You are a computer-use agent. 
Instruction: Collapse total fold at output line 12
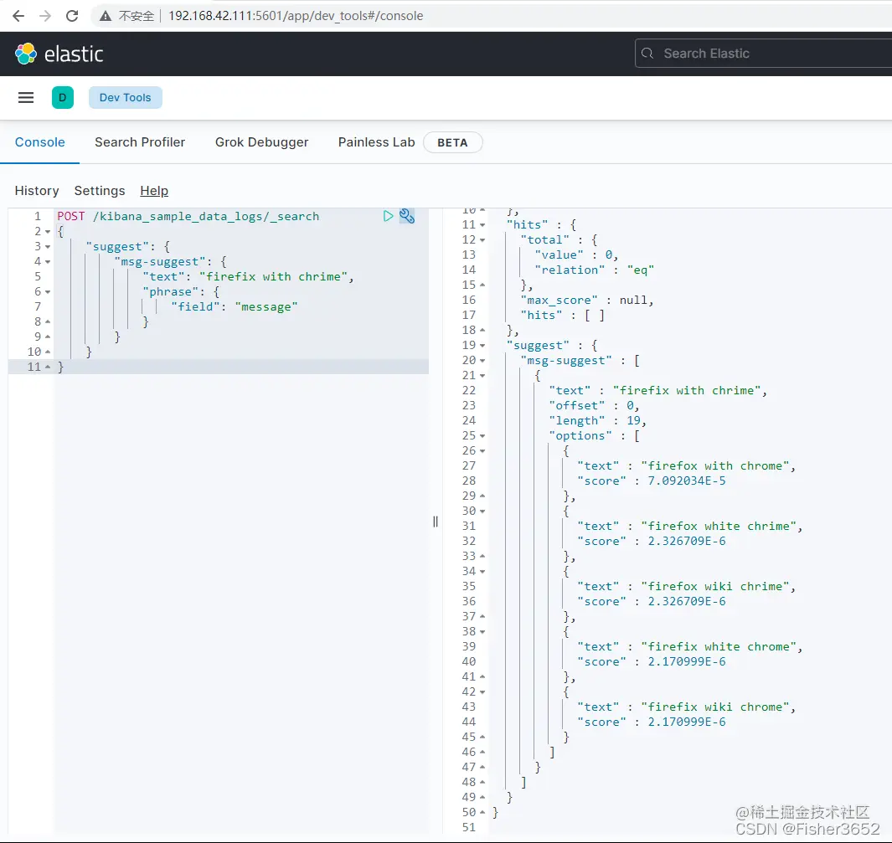tap(482, 240)
